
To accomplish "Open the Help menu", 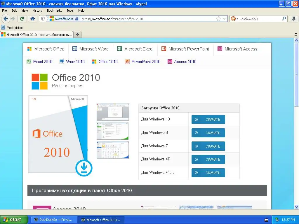I will click(81, 10).
